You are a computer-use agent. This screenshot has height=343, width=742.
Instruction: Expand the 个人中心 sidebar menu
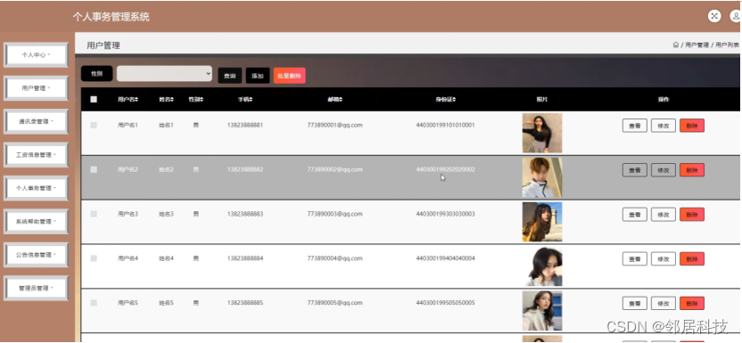[x=36, y=55]
